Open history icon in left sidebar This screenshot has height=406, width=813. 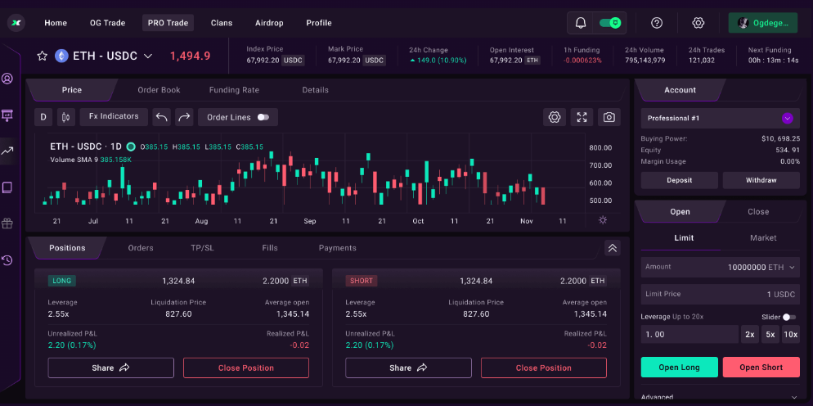7,260
